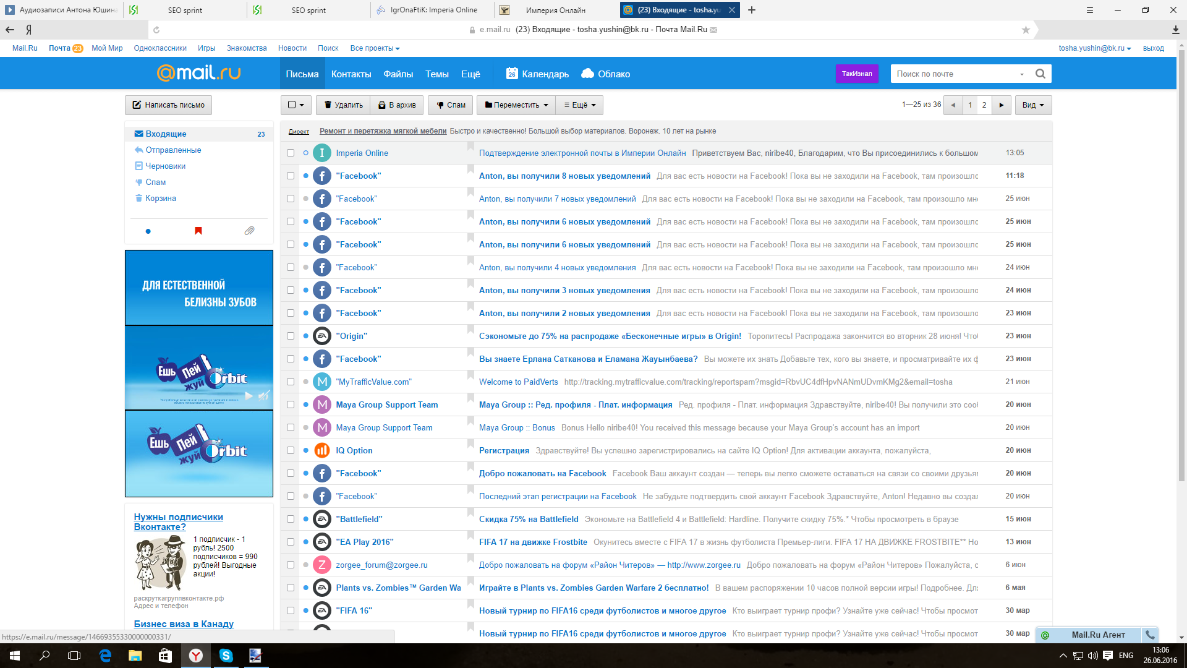Viewport: 1187px width, 668px height.
Task: Open the Cloud (Облако) icon in header
Action: pos(587,74)
